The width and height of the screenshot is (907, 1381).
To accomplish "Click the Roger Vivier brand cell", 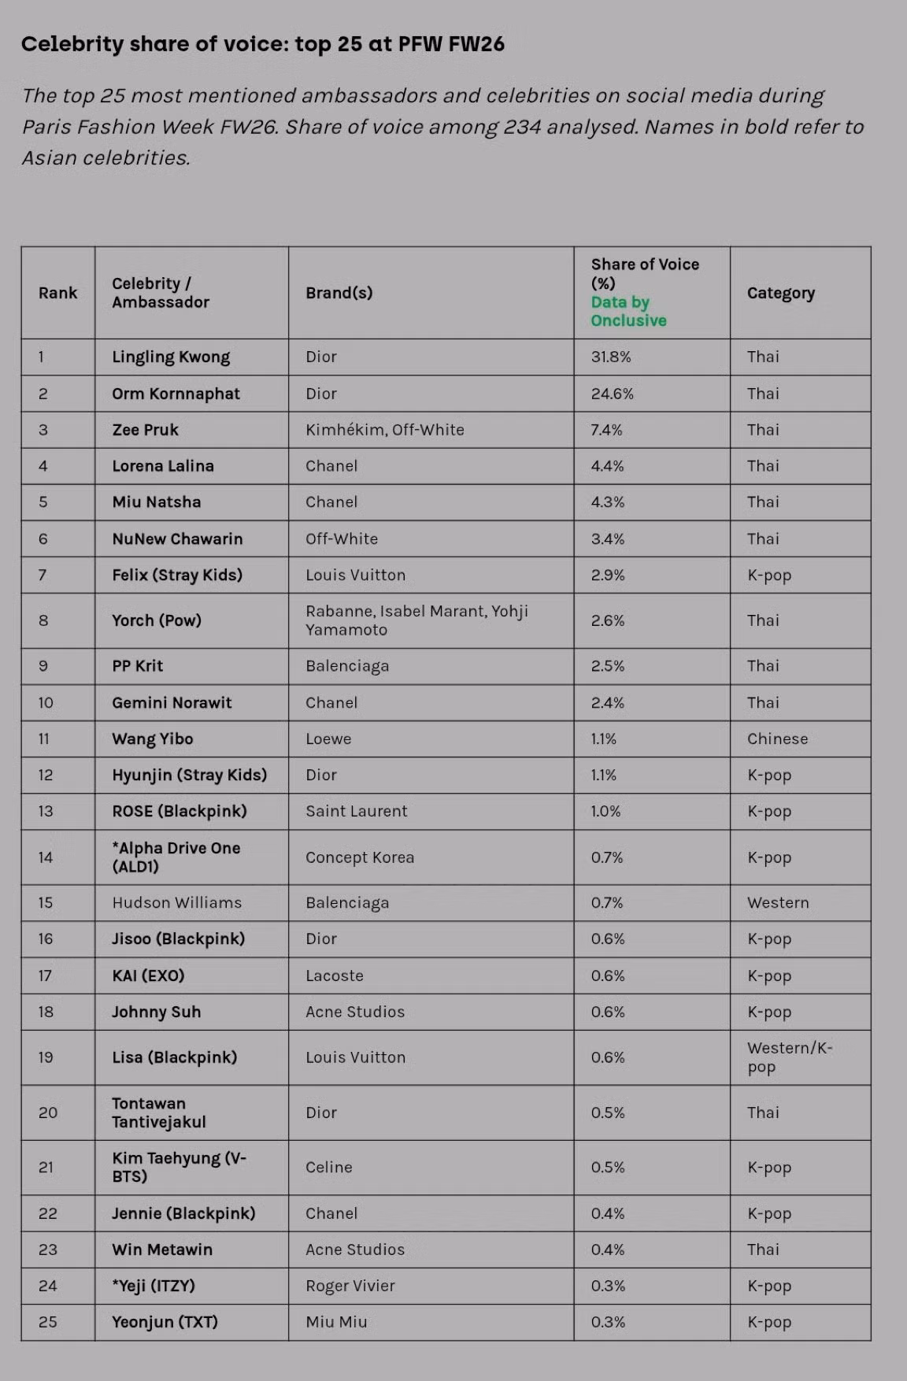I will [350, 1286].
